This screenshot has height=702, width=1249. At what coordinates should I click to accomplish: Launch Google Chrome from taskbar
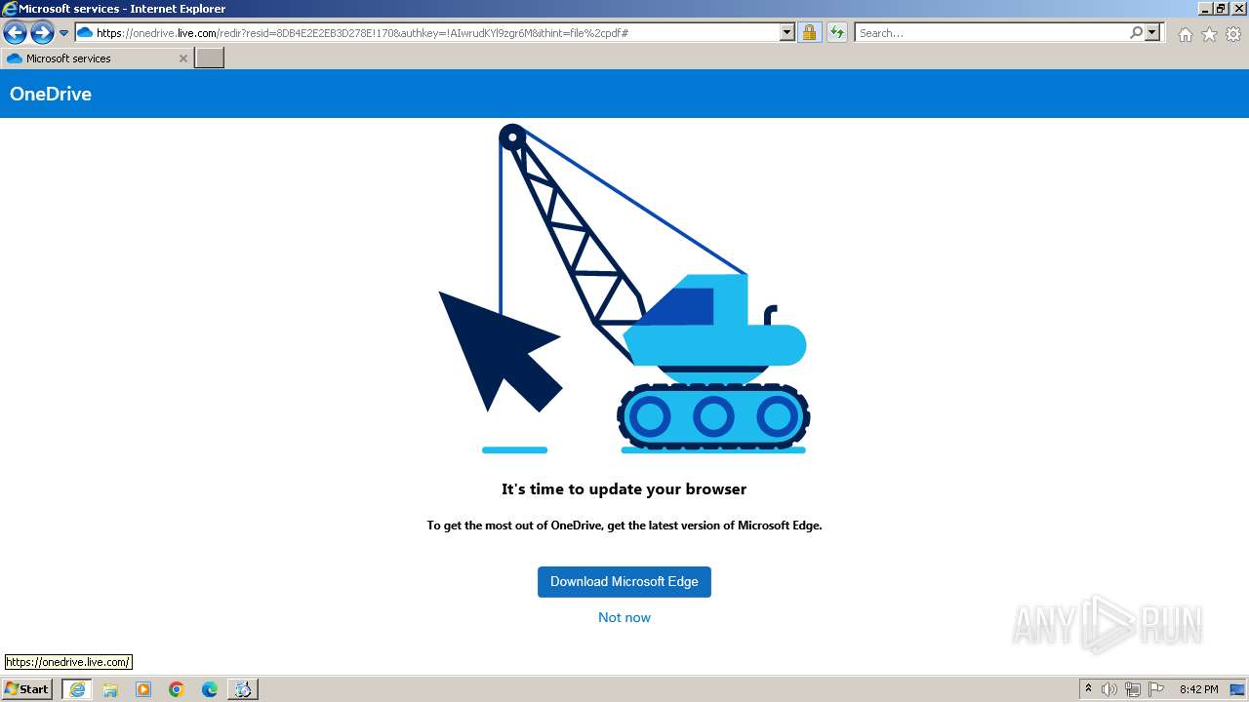pyautogui.click(x=177, y=689)
